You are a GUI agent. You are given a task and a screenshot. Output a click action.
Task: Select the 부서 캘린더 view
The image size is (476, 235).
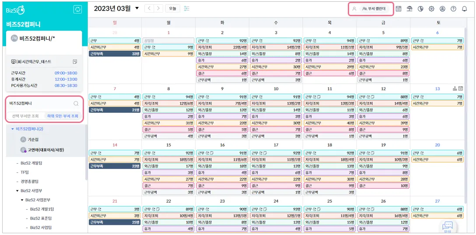click(374, 9)
